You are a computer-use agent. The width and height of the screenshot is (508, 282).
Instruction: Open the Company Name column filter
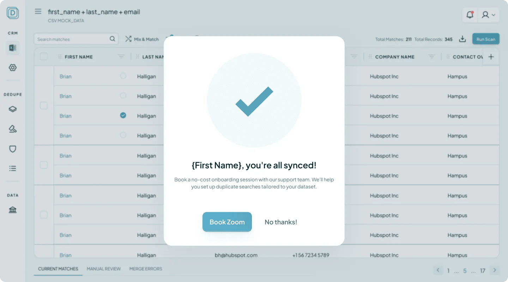pyautogui.click(x=431, y=56)
